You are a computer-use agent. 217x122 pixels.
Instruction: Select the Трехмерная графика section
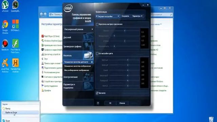pyautogui.click(x=78, y=46)
